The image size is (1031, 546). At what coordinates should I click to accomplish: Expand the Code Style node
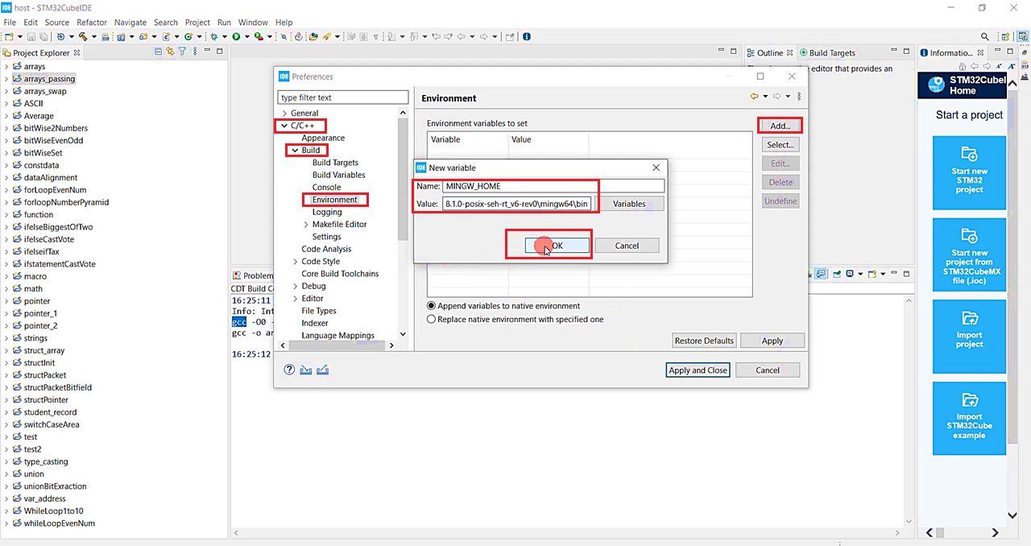point(295,262)
